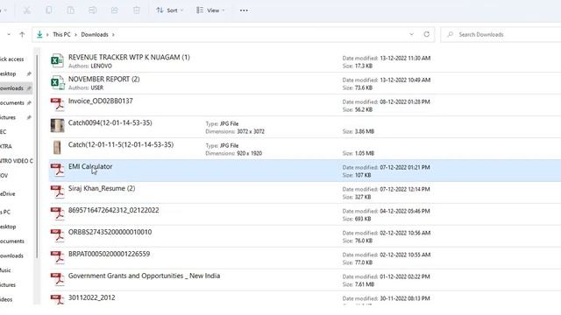Select Catch0094(12-01-14-53-35) file name

110,122
